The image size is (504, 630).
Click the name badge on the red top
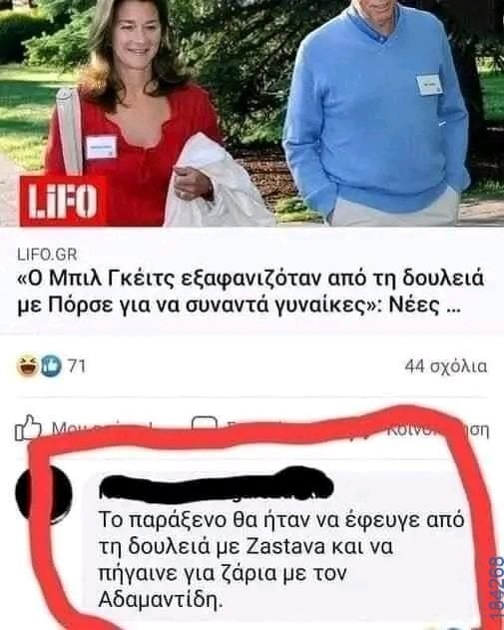click(x=101, y=147)
